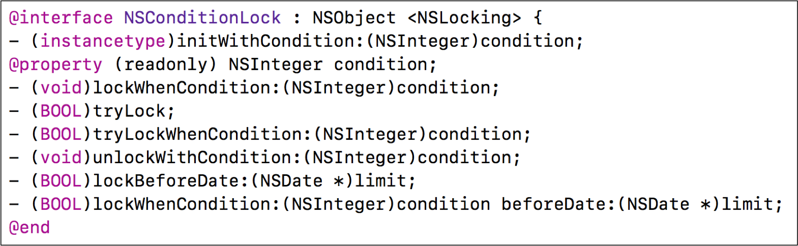
Task: Click the NSLocking protocol name
Action: [x=464, y=18]
